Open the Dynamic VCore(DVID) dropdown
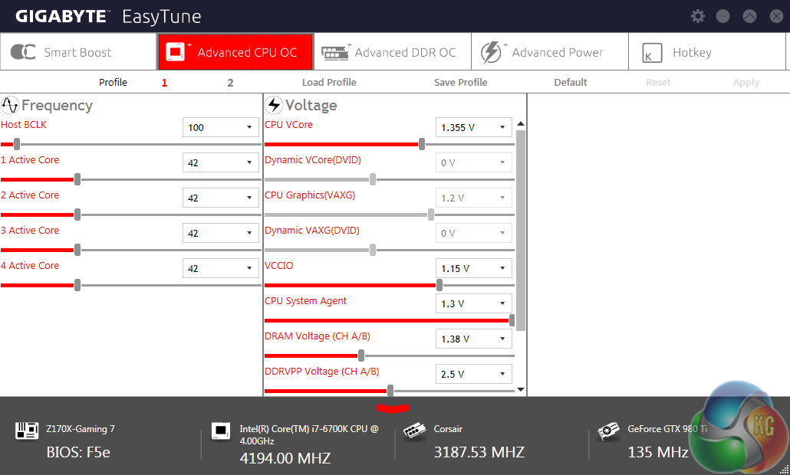The image size is (790, 475). point(473,162)
